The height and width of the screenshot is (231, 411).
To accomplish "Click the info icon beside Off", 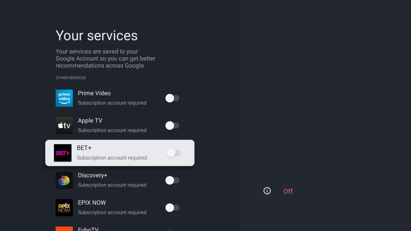I will 267,191.
